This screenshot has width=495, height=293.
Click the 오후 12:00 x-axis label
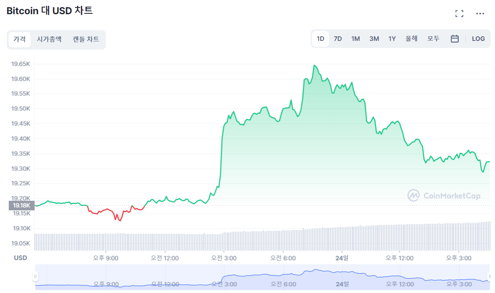point(400,258)
